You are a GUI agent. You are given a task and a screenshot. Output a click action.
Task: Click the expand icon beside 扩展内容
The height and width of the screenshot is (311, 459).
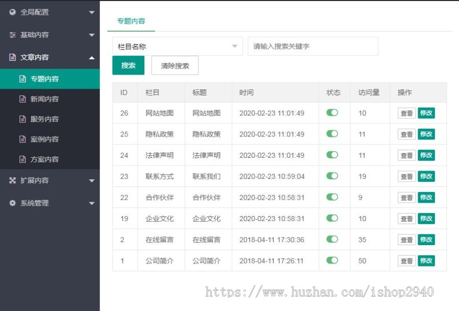(x=12, y=180)
